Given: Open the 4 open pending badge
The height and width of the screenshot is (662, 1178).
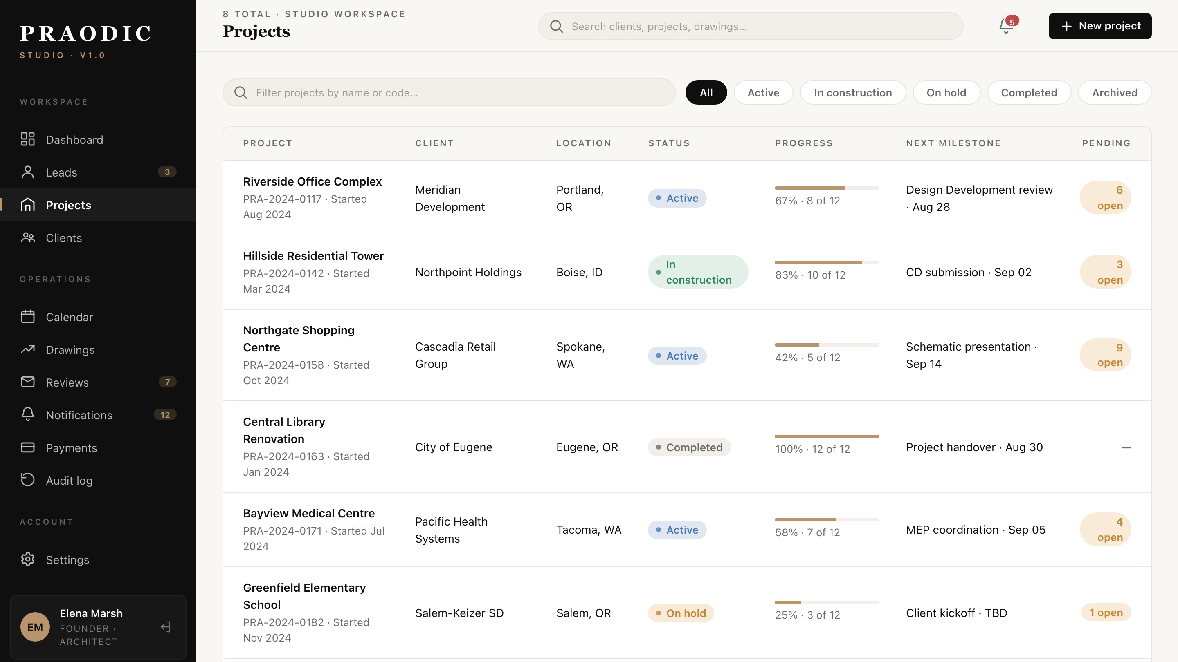Looking at the screenshot, I should 1105,529.
